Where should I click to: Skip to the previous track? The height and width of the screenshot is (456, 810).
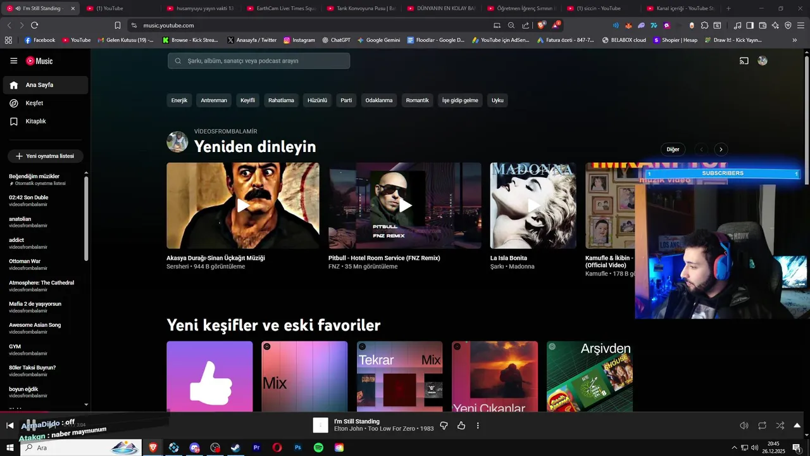pos(9,426)
